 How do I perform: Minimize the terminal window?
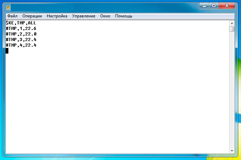[205, 6]
